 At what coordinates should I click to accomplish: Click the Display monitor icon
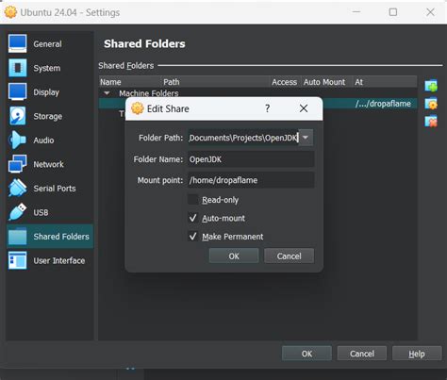[x=18, y=91]
